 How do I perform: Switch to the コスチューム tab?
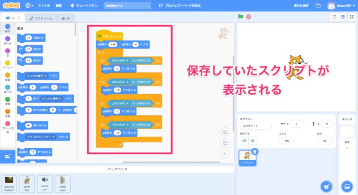[x=41, y=18]
